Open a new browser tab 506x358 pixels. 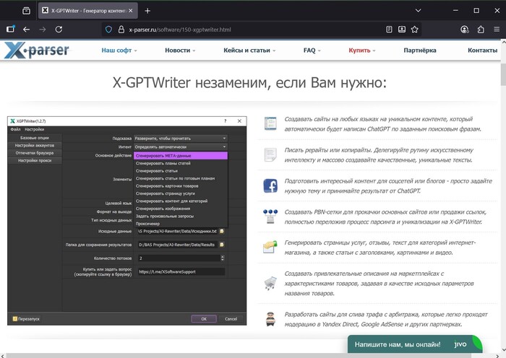click(147, 11)
